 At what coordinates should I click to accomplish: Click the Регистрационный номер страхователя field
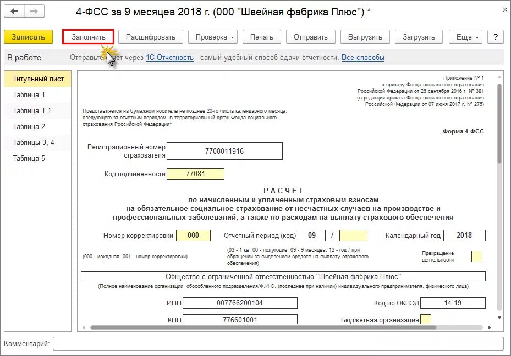(x=224, y=151)
